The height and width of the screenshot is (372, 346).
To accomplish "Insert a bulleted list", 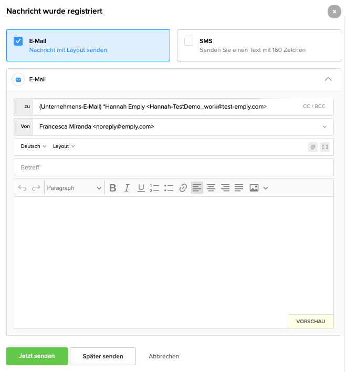I will pyautogui.click(x=169, y=188).
